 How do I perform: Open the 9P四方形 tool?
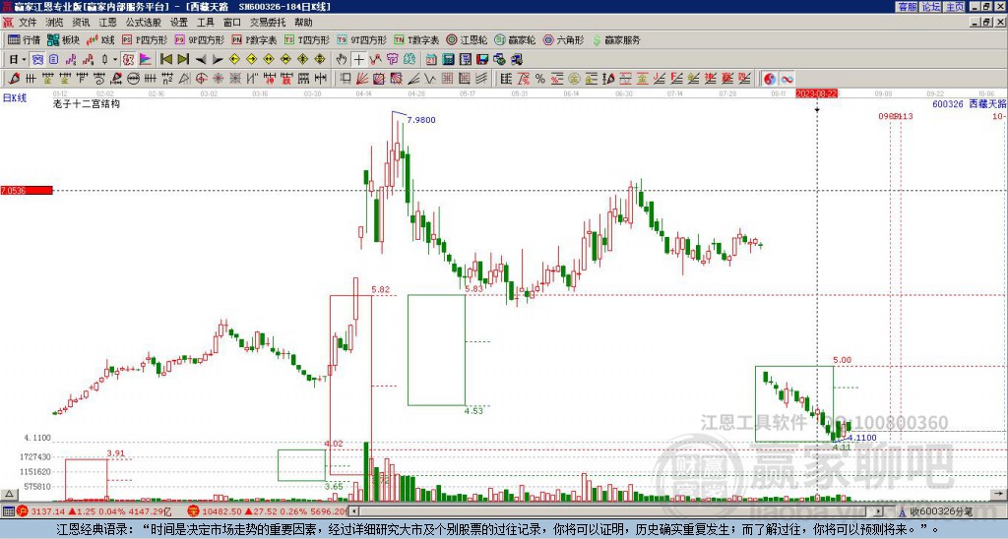[x=199, y=39]
